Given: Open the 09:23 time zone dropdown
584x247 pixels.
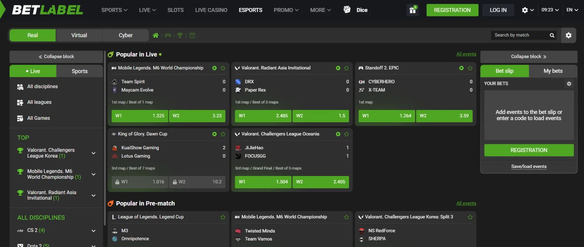Looking at the screenshot, I should [x=550, y=10].
